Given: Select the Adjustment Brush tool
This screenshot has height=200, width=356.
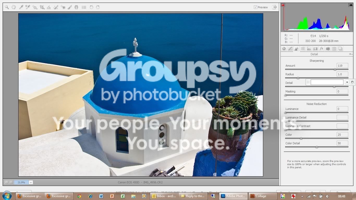Looking at the screenshot, I should (70, 7).
